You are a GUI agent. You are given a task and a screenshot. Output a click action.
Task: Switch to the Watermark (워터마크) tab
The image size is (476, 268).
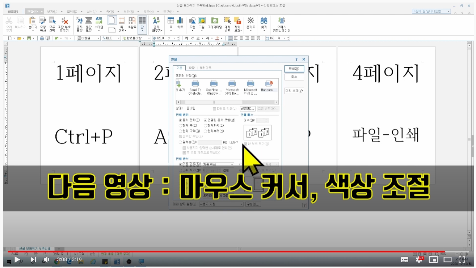206,68
